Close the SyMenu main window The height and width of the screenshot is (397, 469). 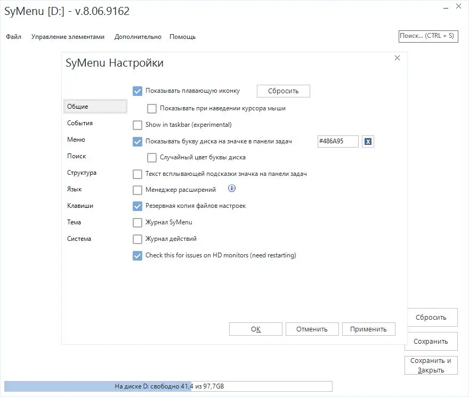(458, 6)
